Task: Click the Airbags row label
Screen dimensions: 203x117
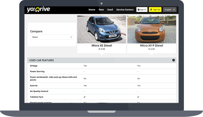Action: (x=34, y=66)
